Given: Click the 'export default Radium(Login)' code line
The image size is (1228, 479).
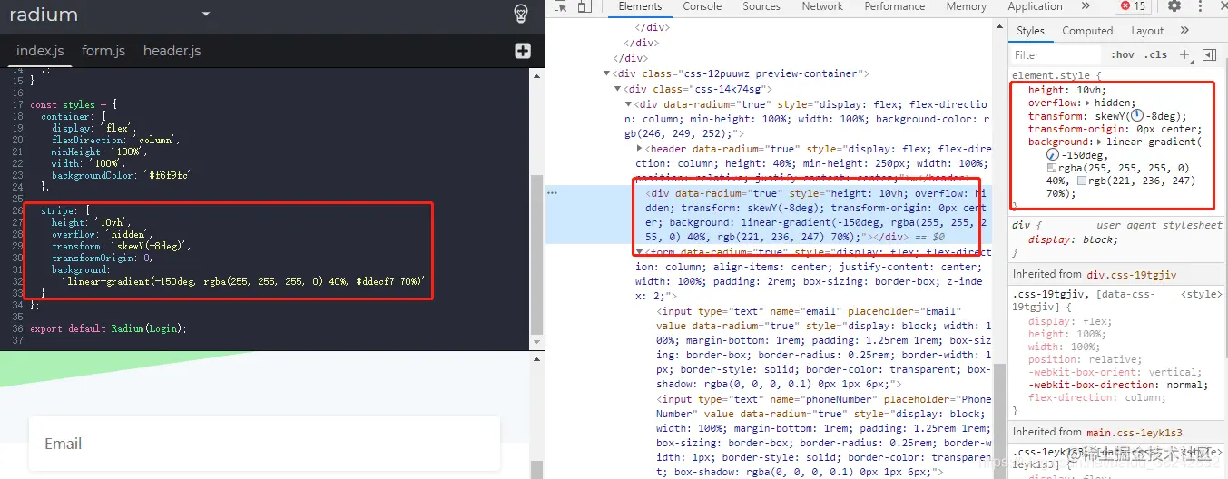Looking at the screenshot, I should click(x=108, y=328).
